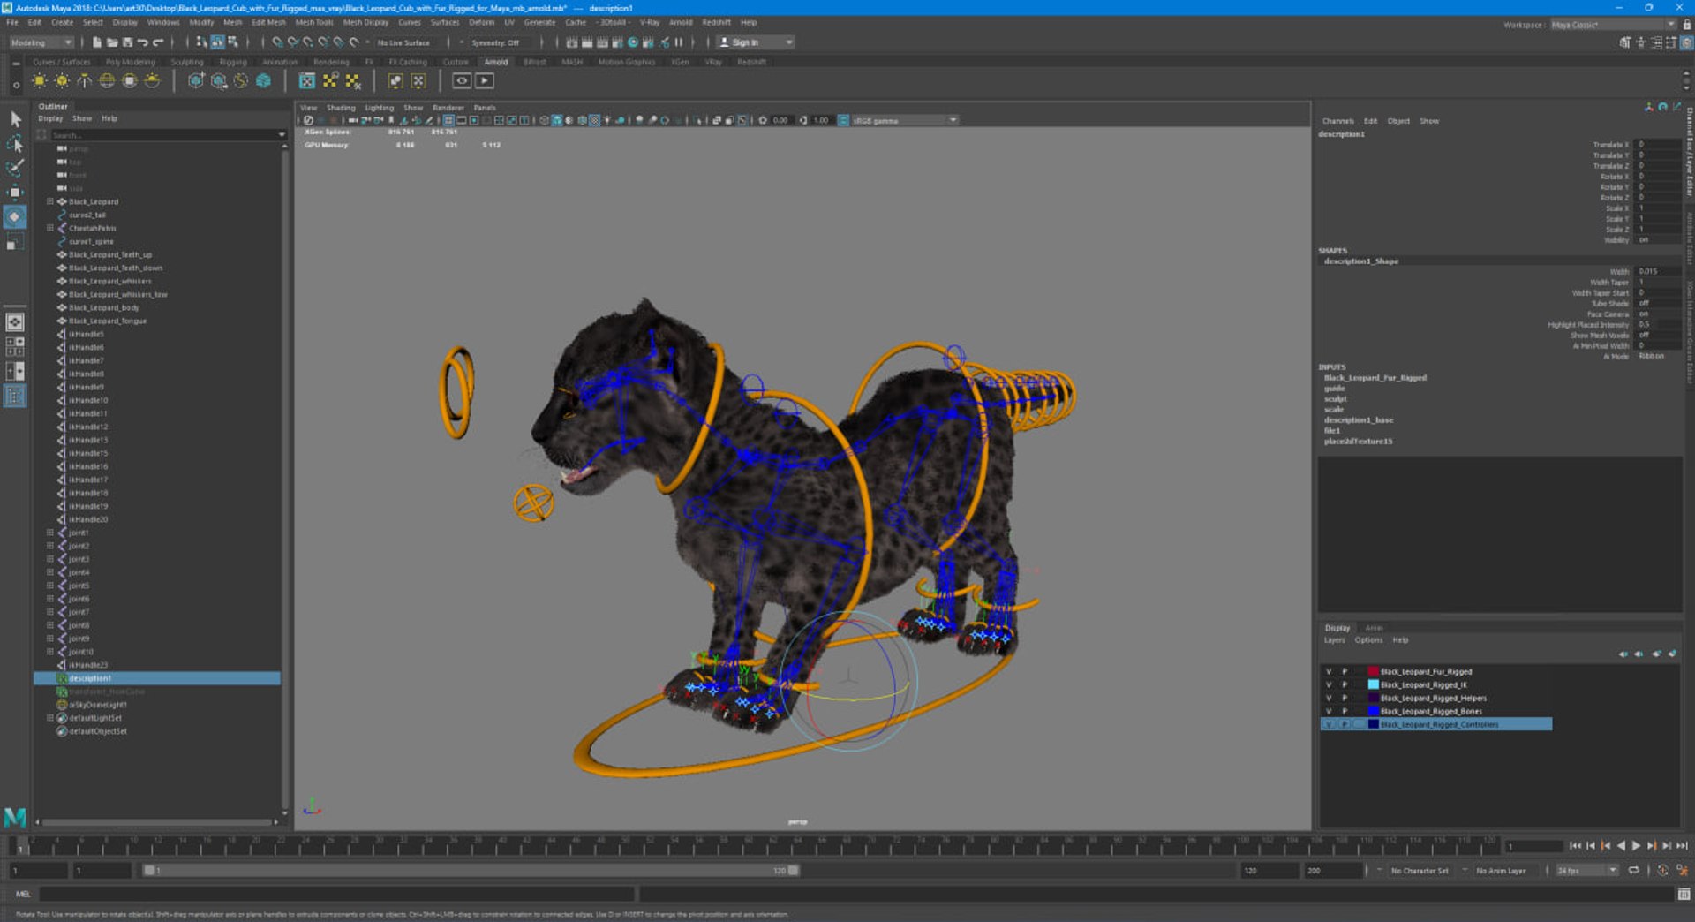Screen dimensions: 1695x922
Task: Click No Character Set button
Action: tap(1420, 871)
